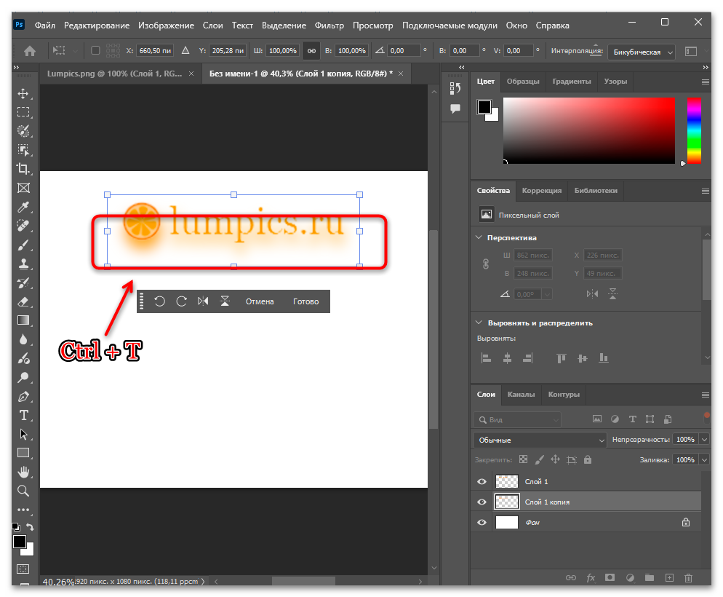723x597 pixels.
Task: Pick a color in the red color field
Action: point(589,130)
